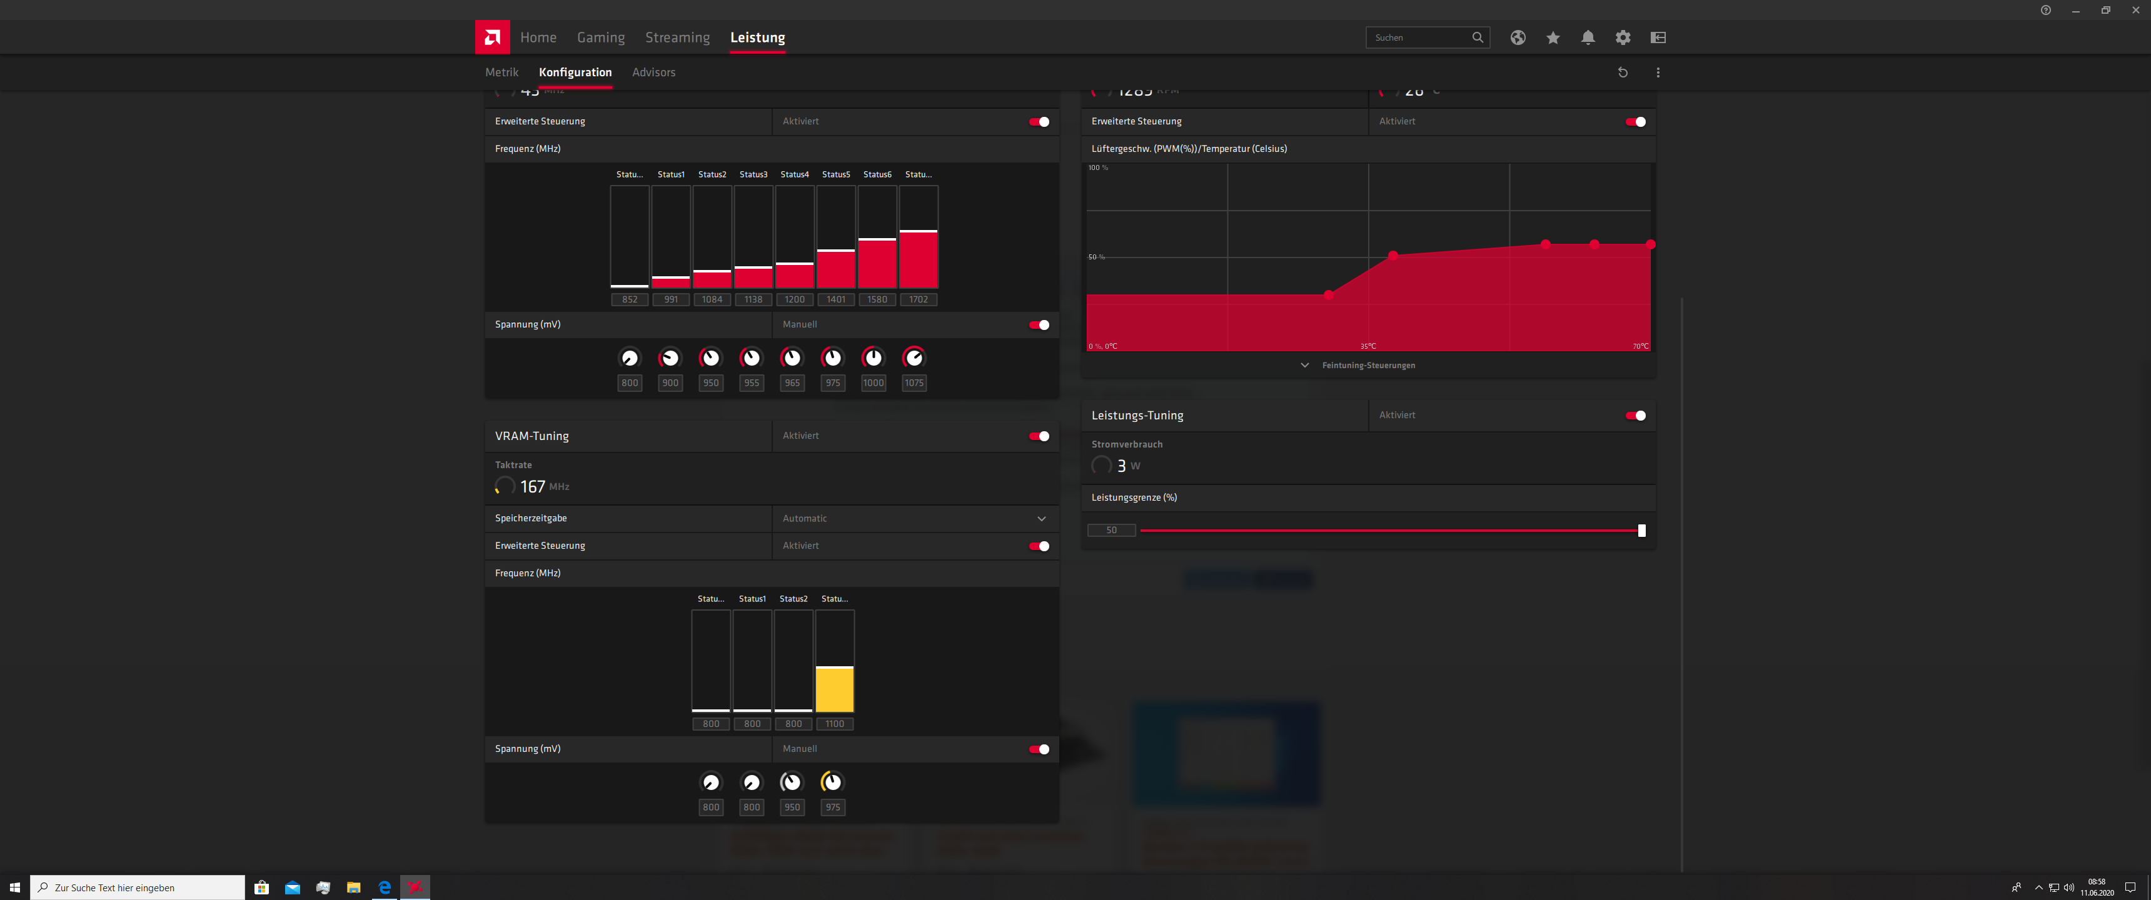Open the web browser globe icon
2151x900 pixels.
[x=1517, y=37]
